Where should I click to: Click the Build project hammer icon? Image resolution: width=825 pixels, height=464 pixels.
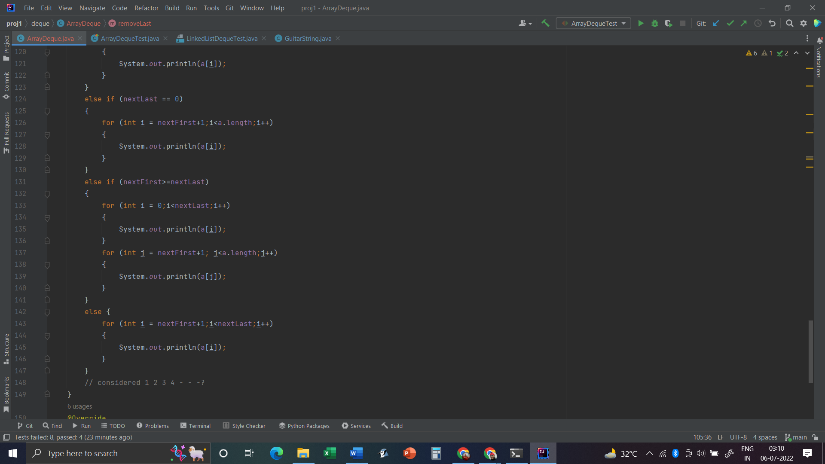545,24
